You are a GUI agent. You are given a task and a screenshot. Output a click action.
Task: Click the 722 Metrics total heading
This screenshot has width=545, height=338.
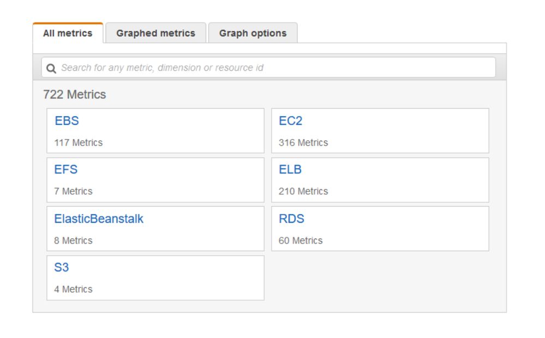75,95
